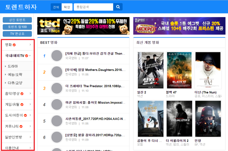Click the red check badge next to 음악/영상
Image resolution: width=228 pixels, height=151 pixels.
tap(22, 94)
